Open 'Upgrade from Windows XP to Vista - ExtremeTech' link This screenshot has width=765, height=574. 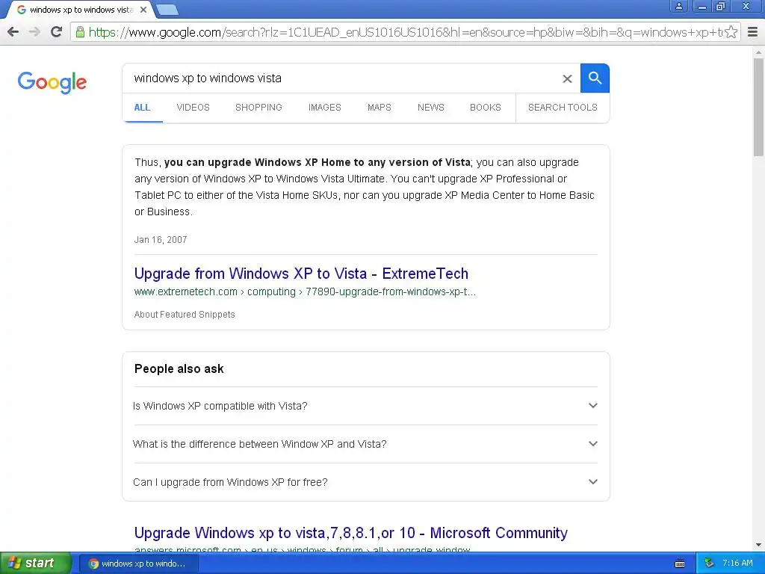(301, 274)
